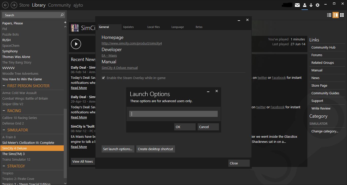Viewport: 347px width, 185px height.
Task: Open the Local files tab
Action: point(153,27)
